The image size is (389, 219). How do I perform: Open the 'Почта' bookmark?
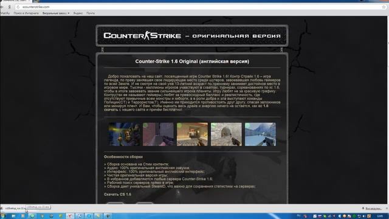click(91, 13)
